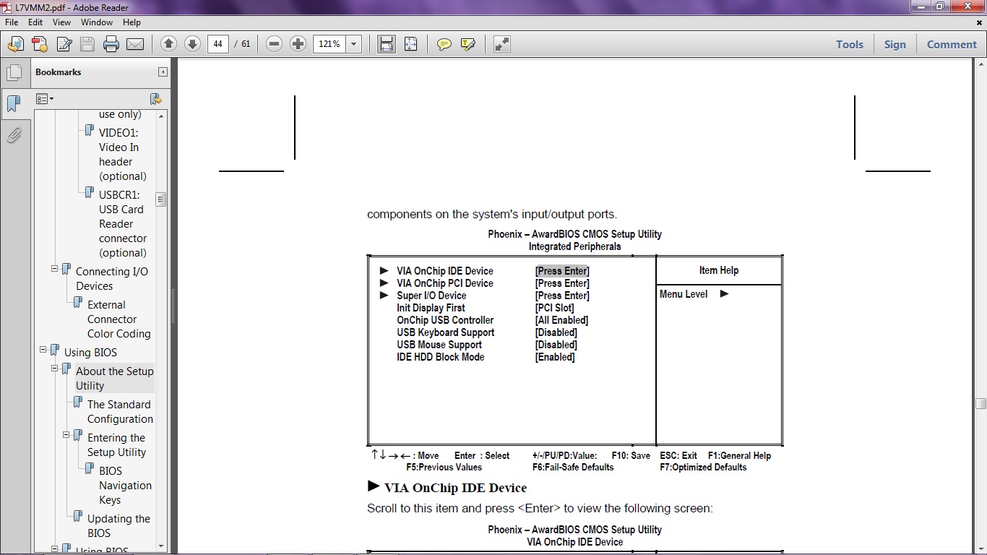Open the File menu
The height and width of the screenshot is (555, 987).
click(x=12, y=22)
